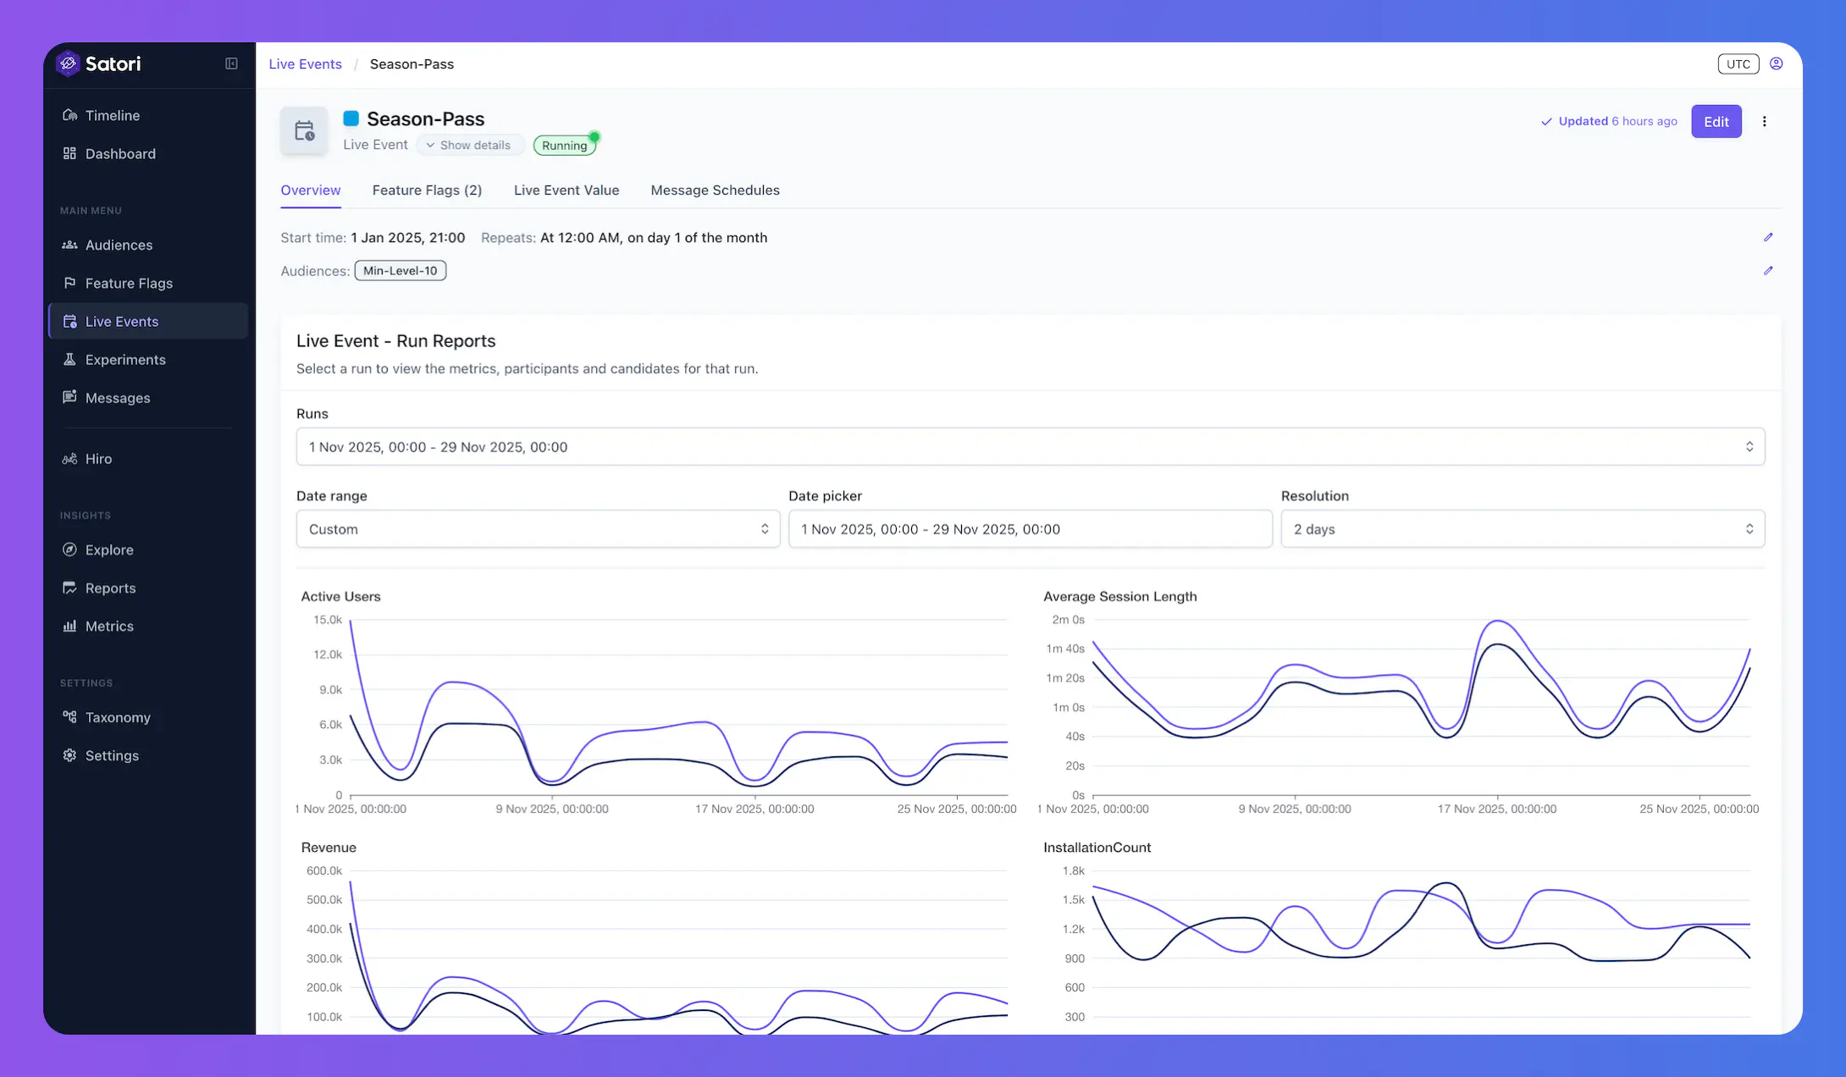Switch to the Message Schedules tab
Screen dimensions: 1846x1077
pyautogui.click(x=715, y=191)
